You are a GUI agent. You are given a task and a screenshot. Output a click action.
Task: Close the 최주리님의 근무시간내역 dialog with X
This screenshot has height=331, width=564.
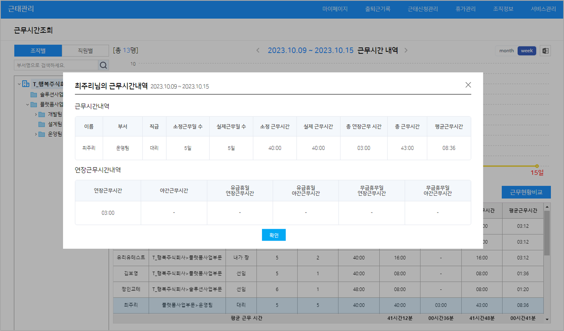[468, 85]
